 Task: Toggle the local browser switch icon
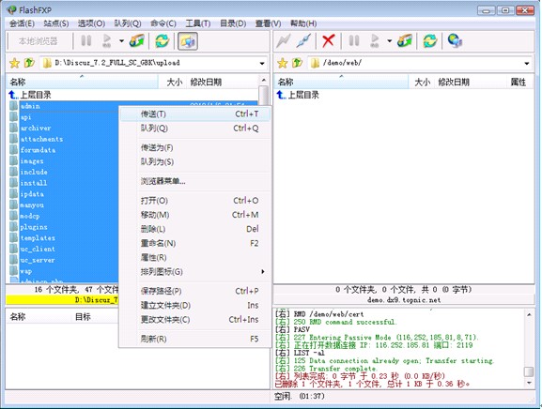point(188,41)
